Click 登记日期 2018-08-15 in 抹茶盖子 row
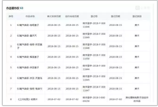The image size is (158, 107). click(116, 67)
